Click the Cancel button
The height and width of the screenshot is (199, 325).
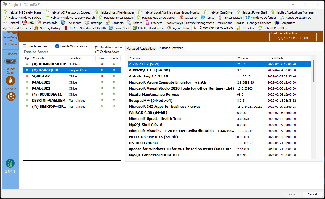pos(312,194)
